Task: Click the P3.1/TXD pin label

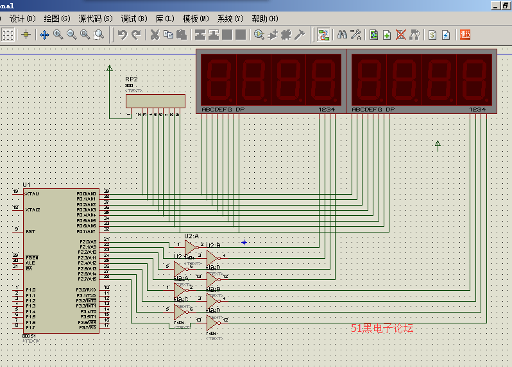Action: coord(86,295)
